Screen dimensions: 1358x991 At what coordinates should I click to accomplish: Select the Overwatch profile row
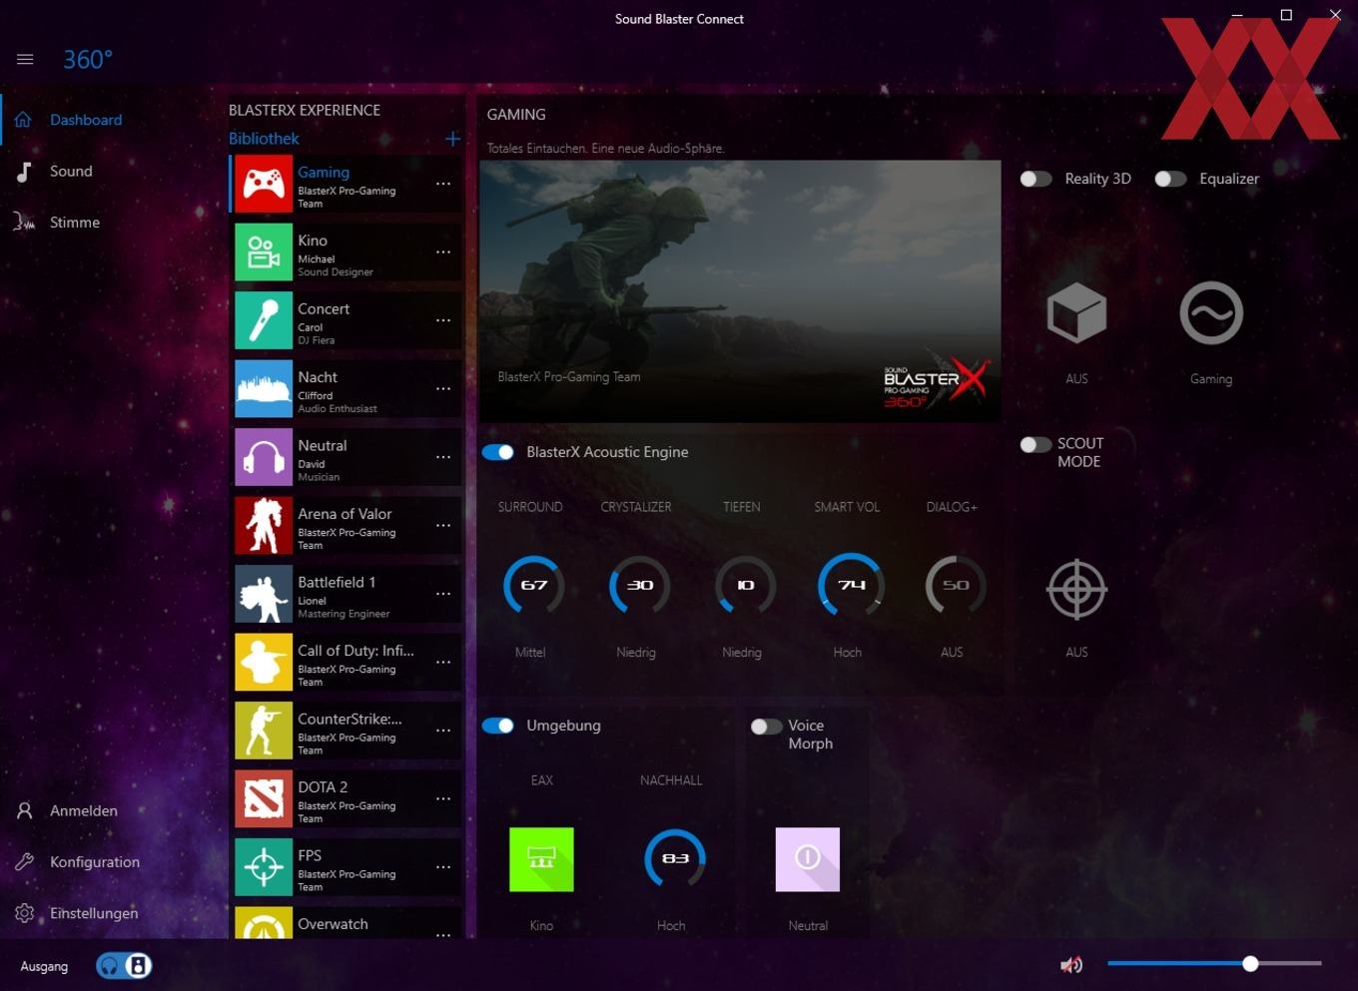click(x=345, y=924)
